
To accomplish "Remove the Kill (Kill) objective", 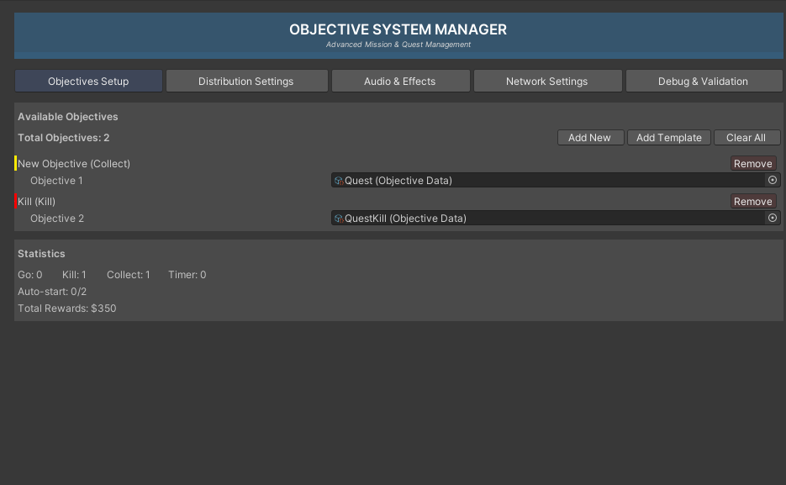I will (x=752, y=201).
